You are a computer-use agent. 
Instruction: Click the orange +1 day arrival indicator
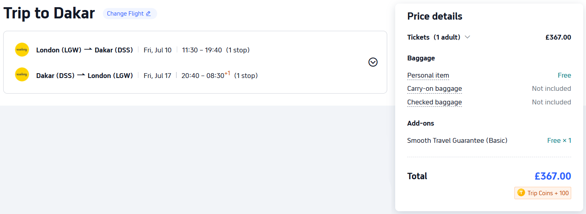coord(227,73)
